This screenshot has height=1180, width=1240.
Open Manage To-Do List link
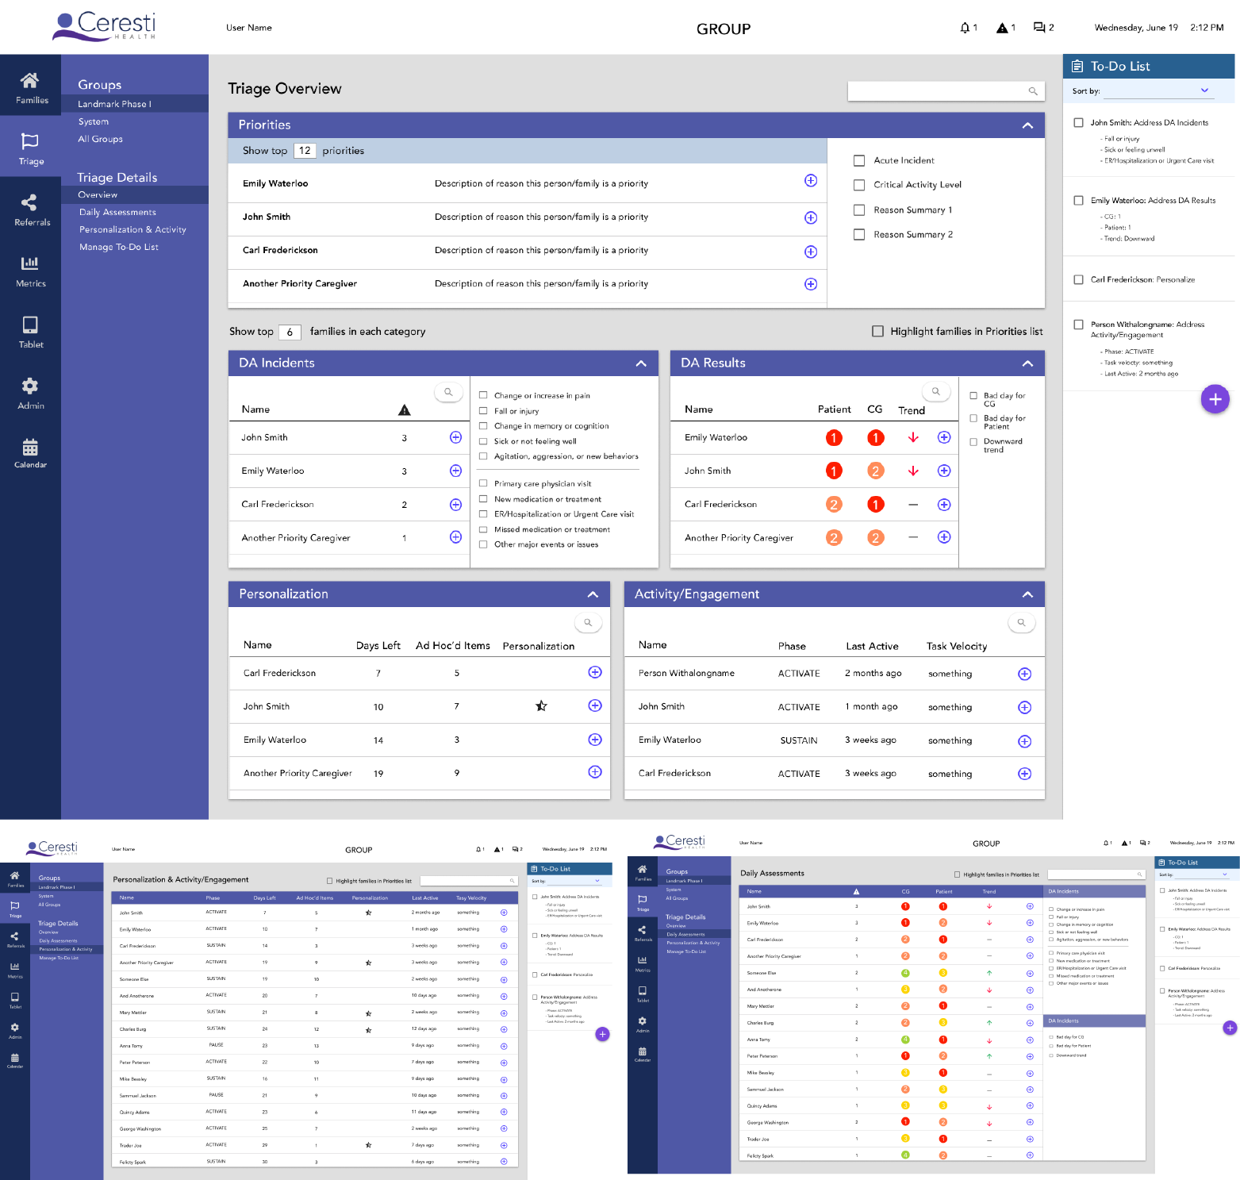pyautogui.click(x=119, y=247)
